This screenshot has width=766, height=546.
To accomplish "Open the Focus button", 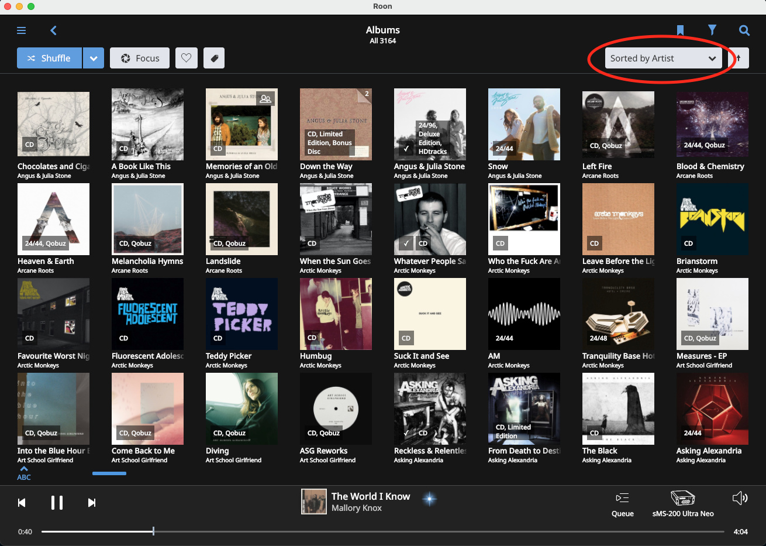I will tap(140, 58).
